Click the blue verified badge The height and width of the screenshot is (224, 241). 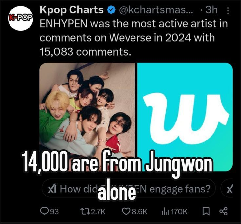111,10
